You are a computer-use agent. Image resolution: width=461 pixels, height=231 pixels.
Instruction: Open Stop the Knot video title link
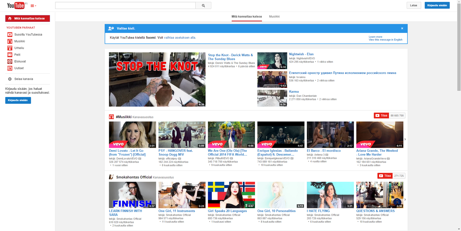tap(231, 57)
